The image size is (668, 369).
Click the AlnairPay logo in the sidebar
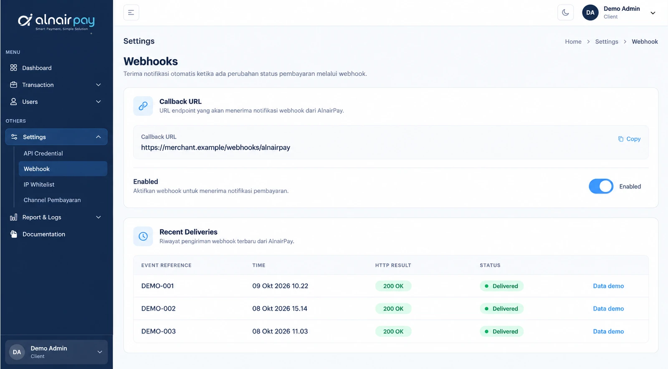tap(56, 22)
